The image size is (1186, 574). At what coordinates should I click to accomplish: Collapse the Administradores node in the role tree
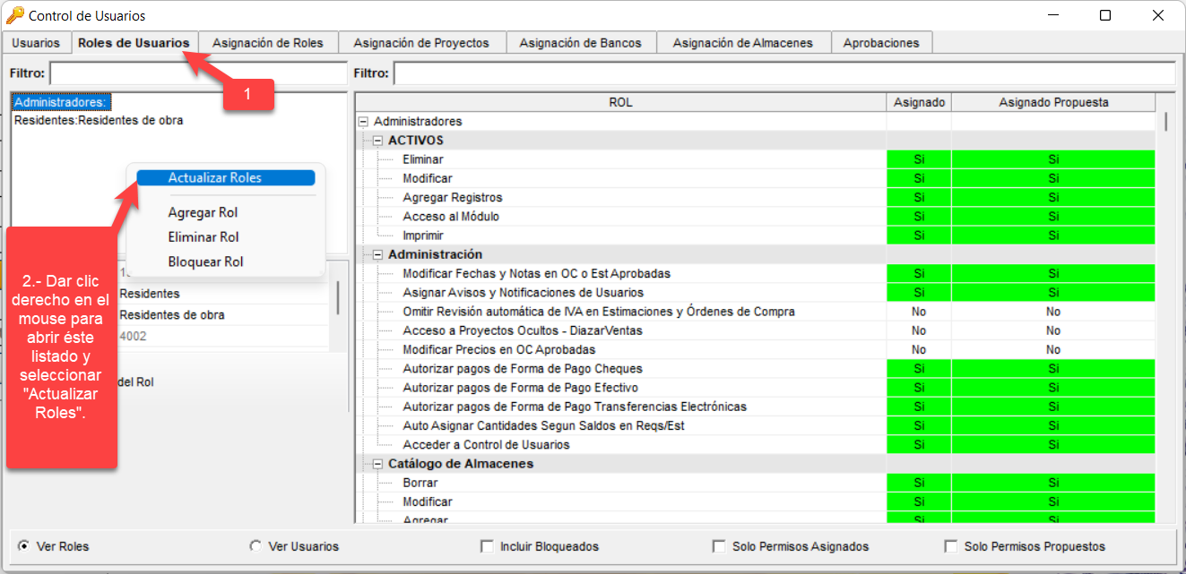tap(365, 121)
